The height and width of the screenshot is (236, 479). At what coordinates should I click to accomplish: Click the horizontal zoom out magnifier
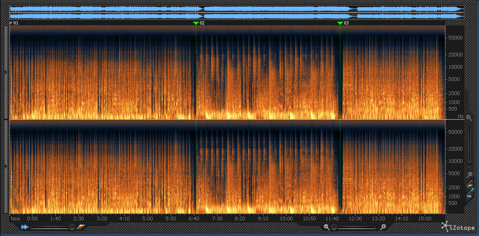[326, 227]
